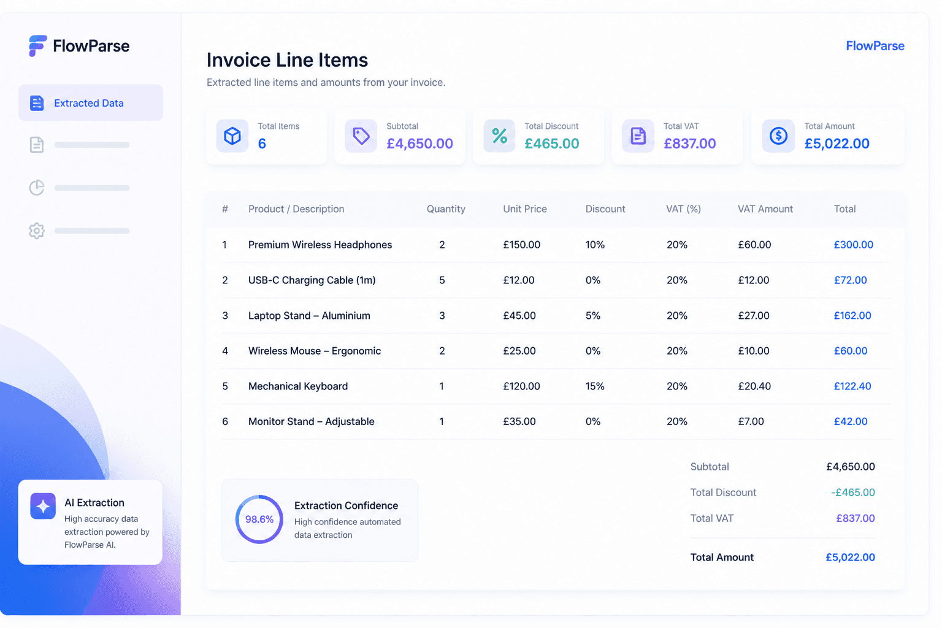
Task: Click the £837.00 value in Total VAT card
Action: pyautogui.click(x=690, y=144)
